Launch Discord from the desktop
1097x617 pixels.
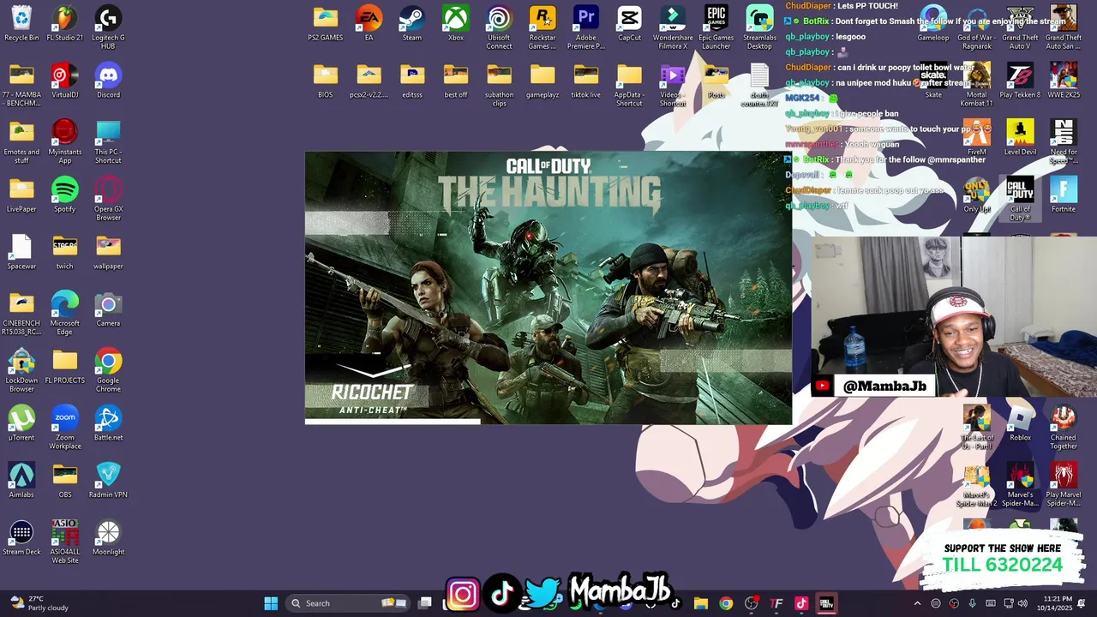108,81
